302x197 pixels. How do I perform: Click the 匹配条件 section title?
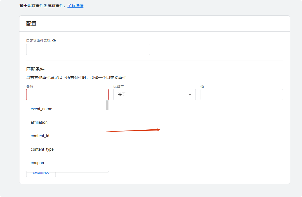[35, 69]
